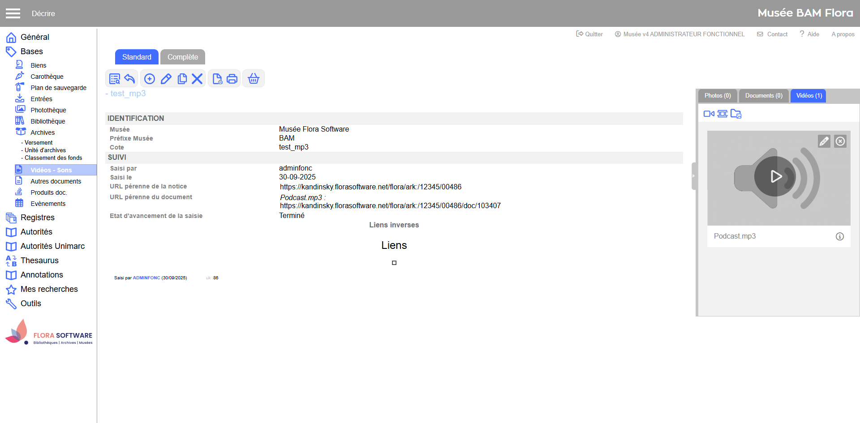Screen dimensions: 860x423
Task: Show info for Podcast.mp3
Action: [x=839, y=236]
